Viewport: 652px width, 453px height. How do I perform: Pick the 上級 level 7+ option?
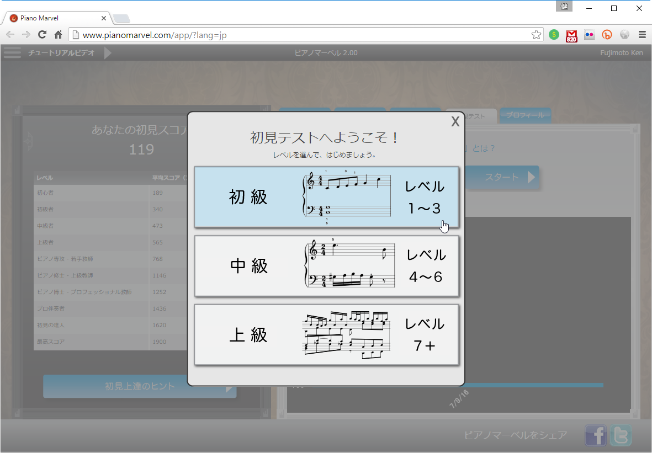[326, 335]
